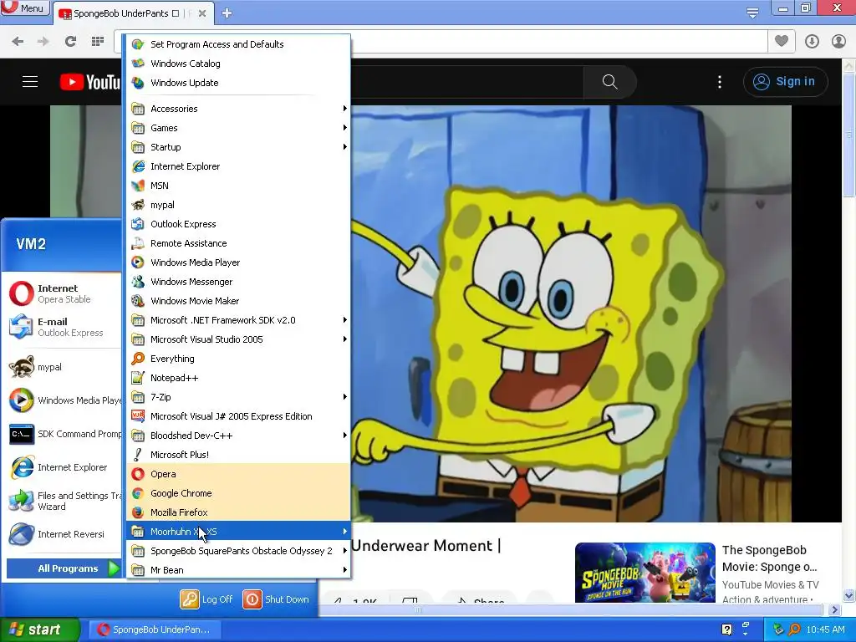Launch Internet Explorer from All Programs list
856x642 pixels.
tap(238, 166)
